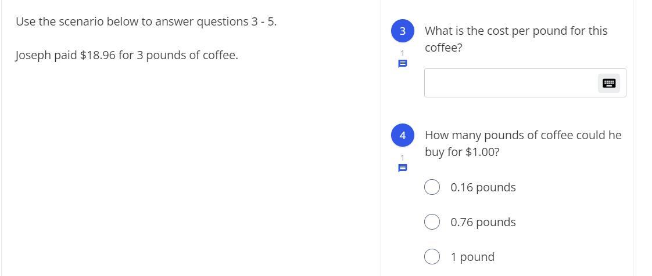Click the 'How many pounds of coffee' question text
Screen dimensions: 652x276
point(523,135)
